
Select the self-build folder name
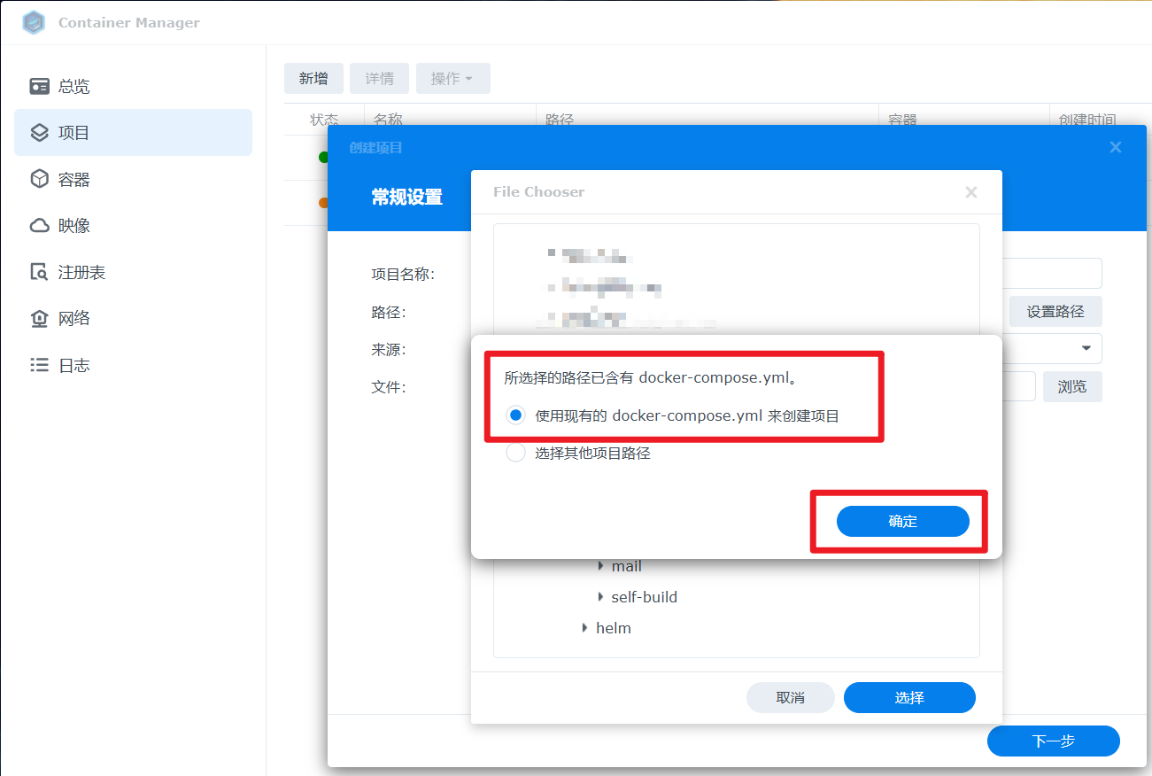coord(645,597)
